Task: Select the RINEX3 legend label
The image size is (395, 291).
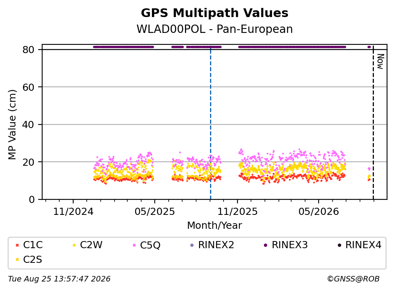Action: tap(290, 245)
